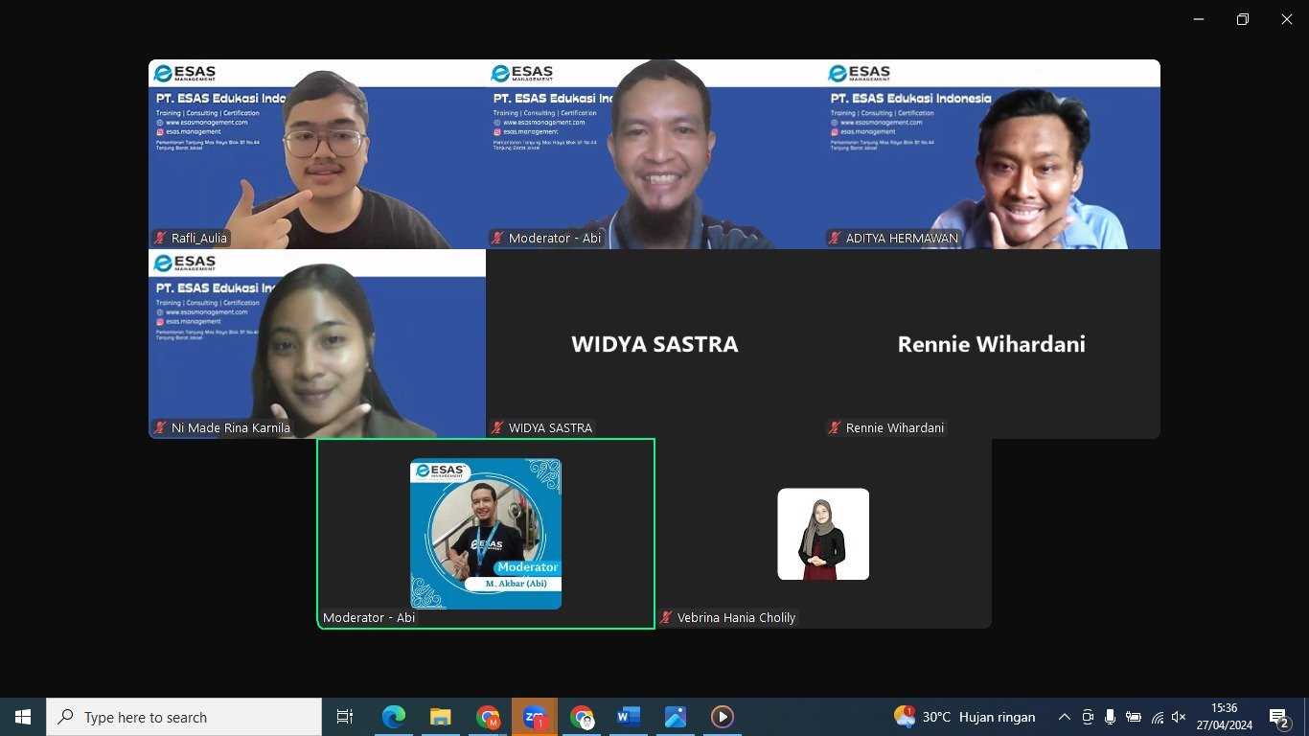Click muted mic icon beside ADITYA HERMAWAN
Image resolution: width=1309 pixels, height=736 pixels.
click(x=835, y=239)
